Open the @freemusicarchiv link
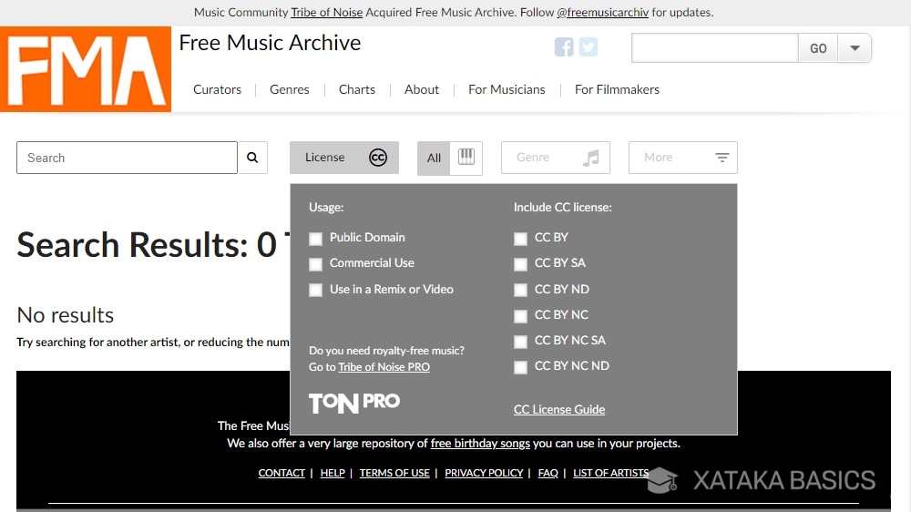Viewport: 911px width, 512px height. point(602,12)
